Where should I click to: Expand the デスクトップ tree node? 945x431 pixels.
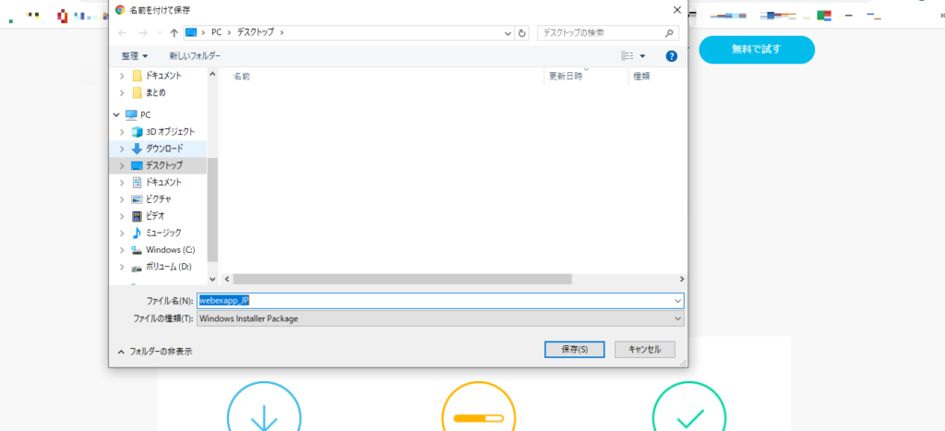123,165
